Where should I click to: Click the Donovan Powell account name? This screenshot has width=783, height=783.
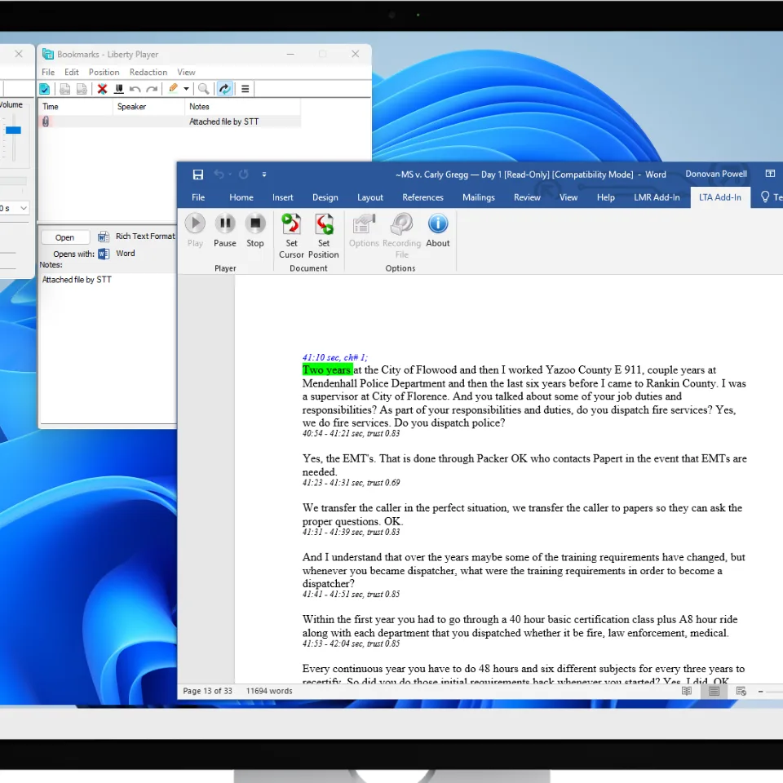716,174
